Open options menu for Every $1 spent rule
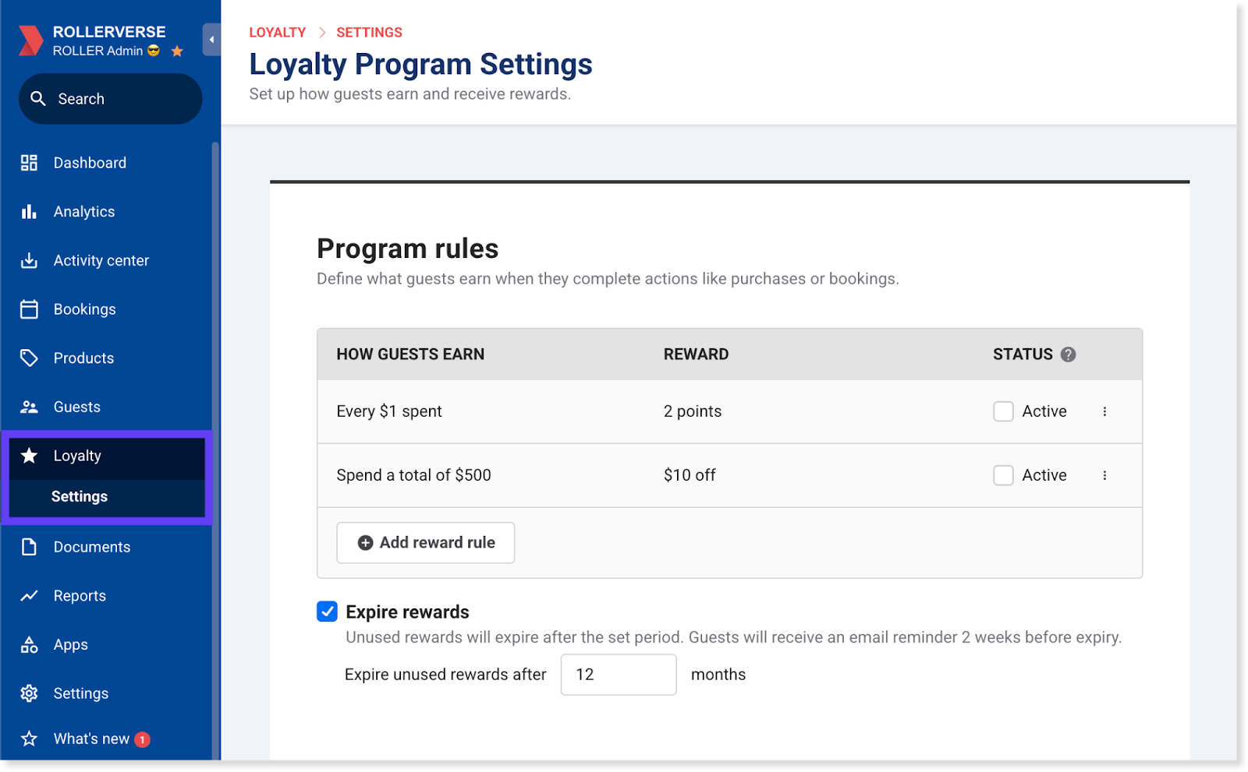 click(x=1104, y=411)
